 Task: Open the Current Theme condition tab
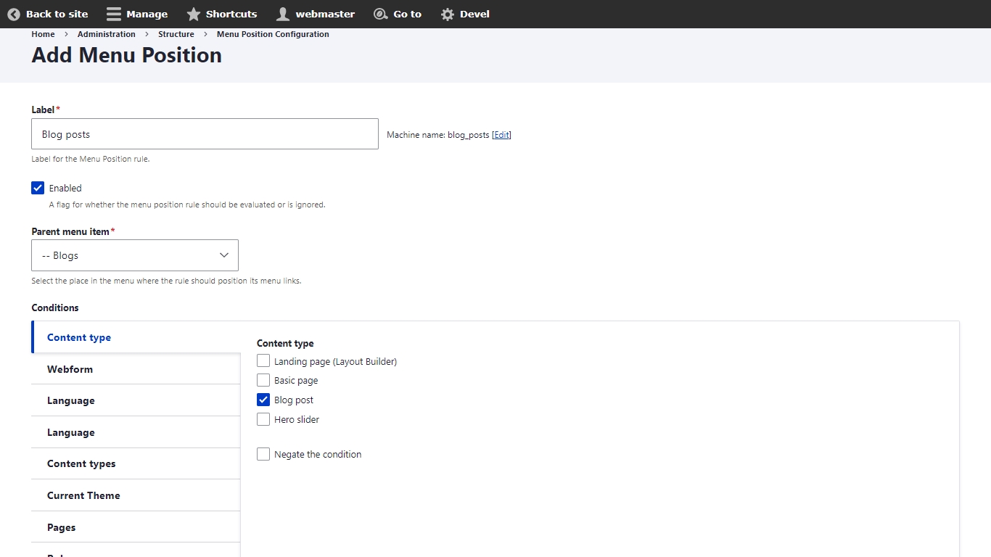tap(83, 495)
